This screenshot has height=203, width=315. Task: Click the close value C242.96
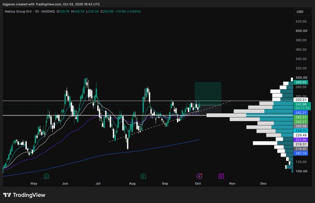(107, 12)
